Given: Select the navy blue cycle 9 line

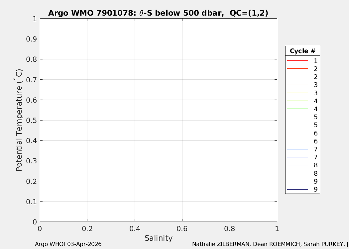Looking at the screenshot, I should tap(297, 190).
